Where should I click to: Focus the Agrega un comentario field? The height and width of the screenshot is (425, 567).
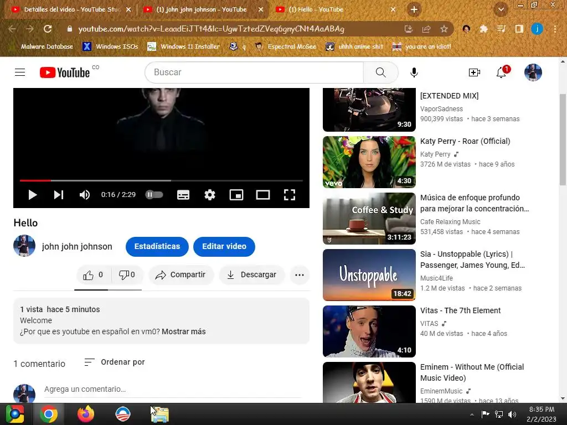tap(173, 389)
